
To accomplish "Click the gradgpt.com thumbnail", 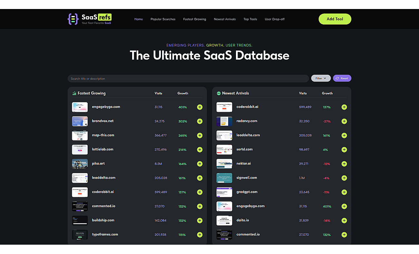I will pos(224,192).
